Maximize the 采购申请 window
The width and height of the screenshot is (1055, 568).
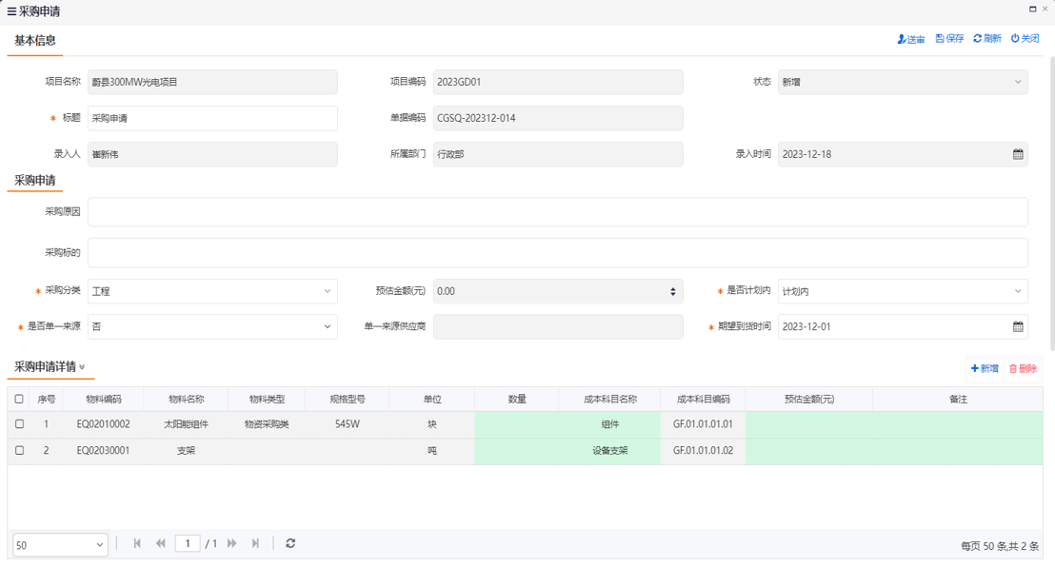[x=1033, y=9]
